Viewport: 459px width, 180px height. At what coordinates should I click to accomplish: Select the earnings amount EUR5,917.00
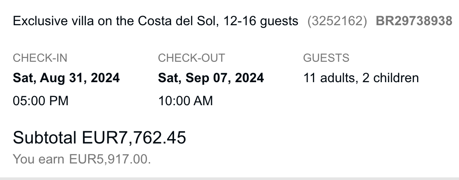(110, 159)
